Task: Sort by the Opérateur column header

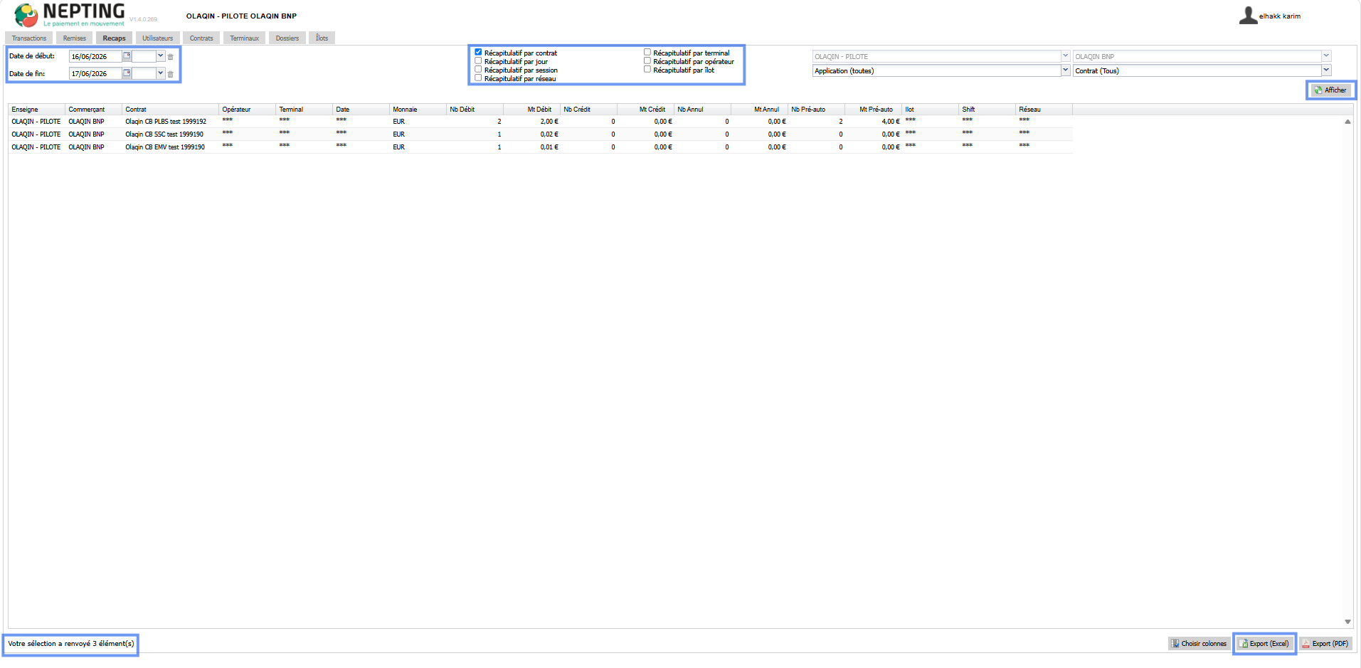Action: pos(248,110)
